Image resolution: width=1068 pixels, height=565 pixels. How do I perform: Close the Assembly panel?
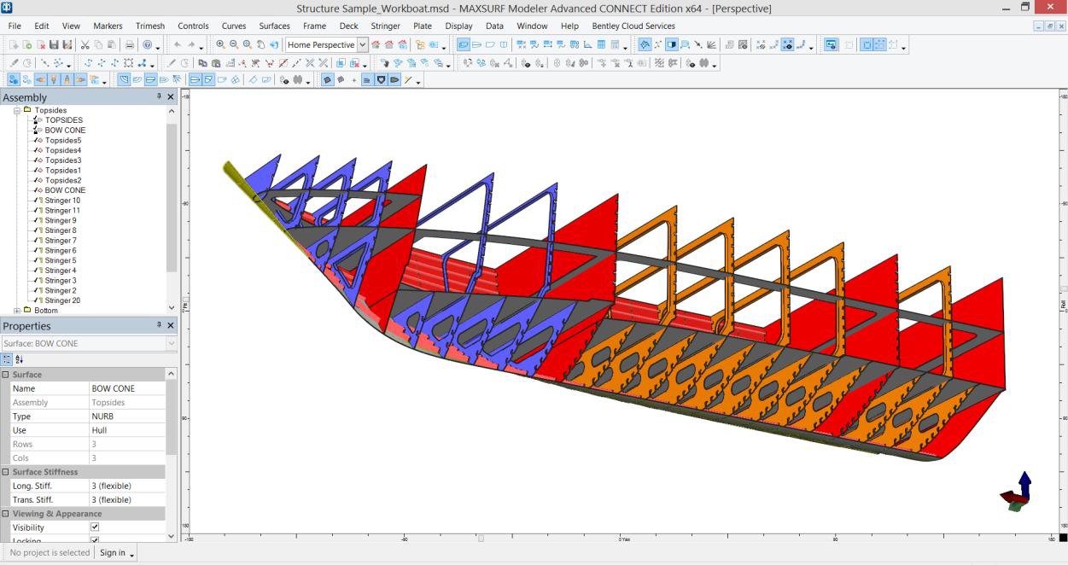tap(171, 97)
